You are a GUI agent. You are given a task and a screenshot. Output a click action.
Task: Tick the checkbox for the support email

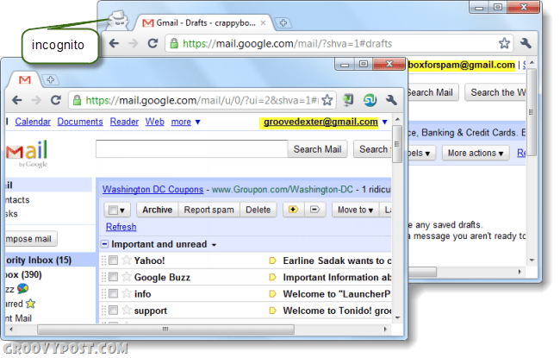tap(113, 310)
